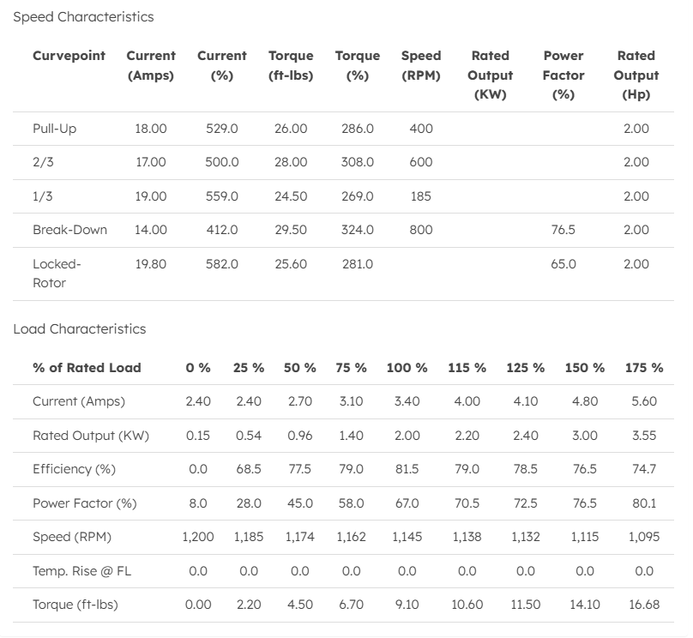Click the Break-Down row label

(69, 230)
